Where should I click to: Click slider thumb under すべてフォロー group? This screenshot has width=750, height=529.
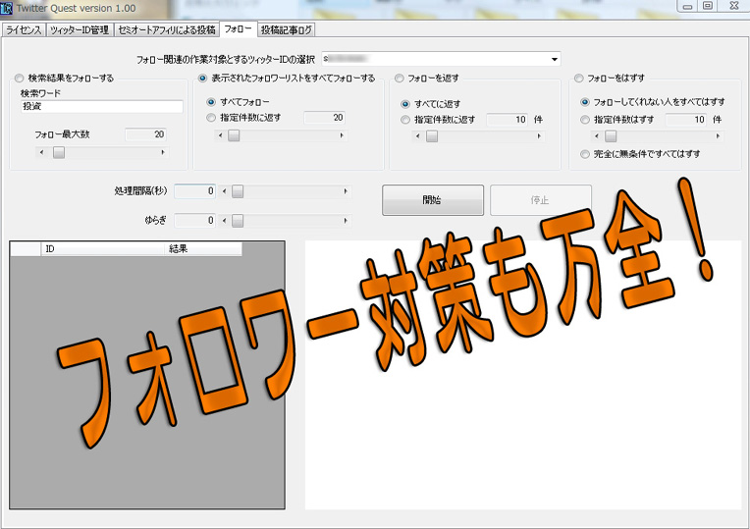click(234, 135)
